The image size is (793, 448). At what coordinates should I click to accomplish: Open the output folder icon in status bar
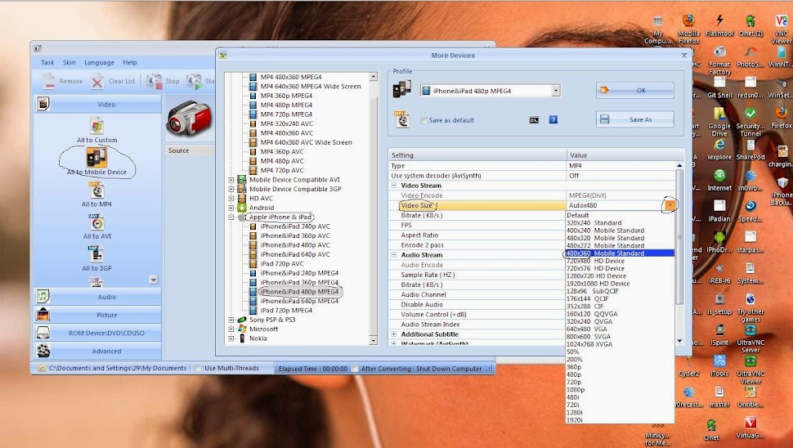(41, 369)
